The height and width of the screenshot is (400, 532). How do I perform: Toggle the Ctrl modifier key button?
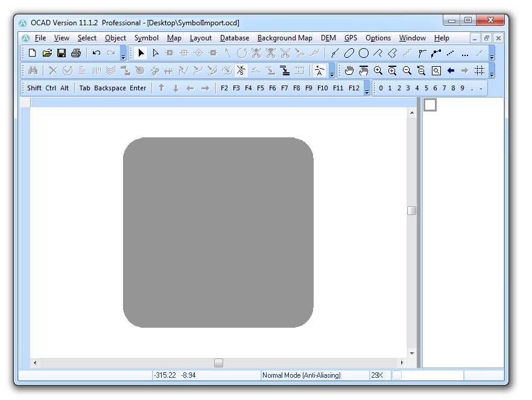point(51,88)
